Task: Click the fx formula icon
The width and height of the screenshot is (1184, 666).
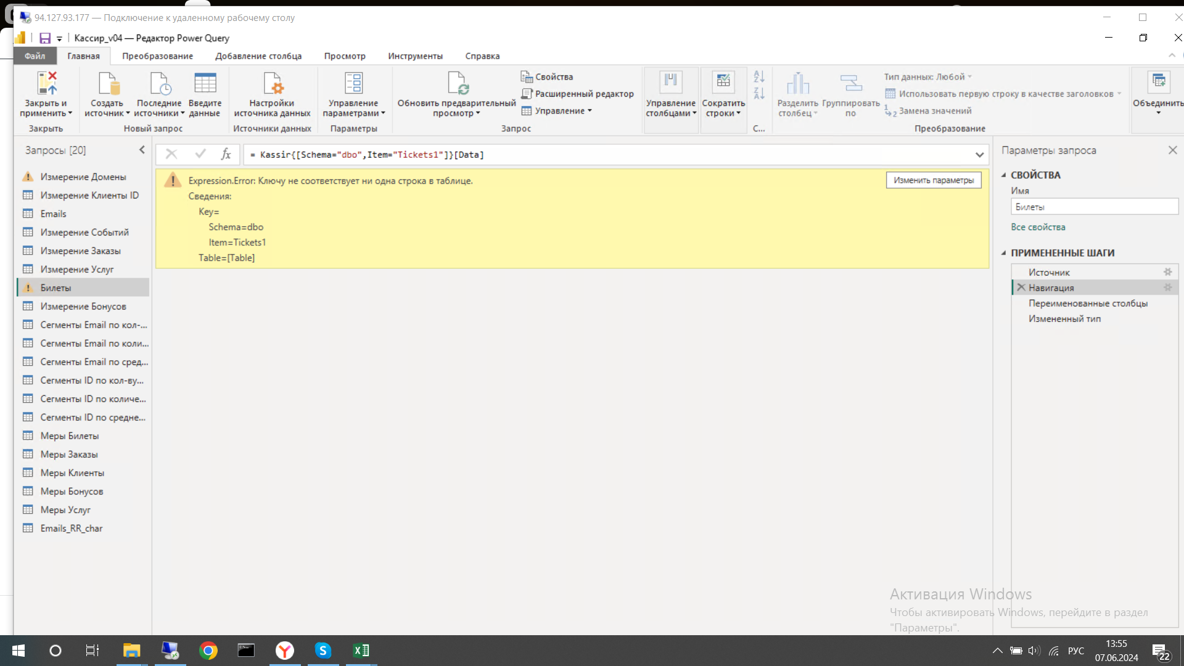Action: point(226,154)
